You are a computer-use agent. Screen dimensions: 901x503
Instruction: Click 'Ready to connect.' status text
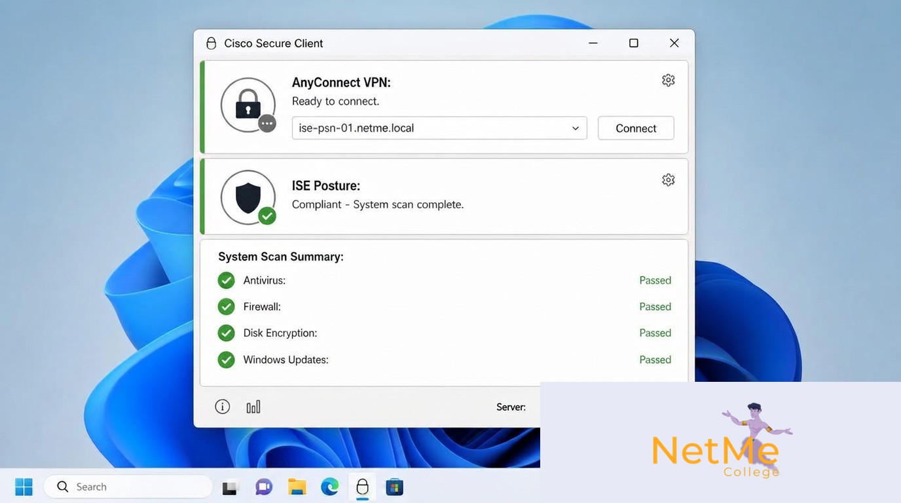click(x=335, y=102)
